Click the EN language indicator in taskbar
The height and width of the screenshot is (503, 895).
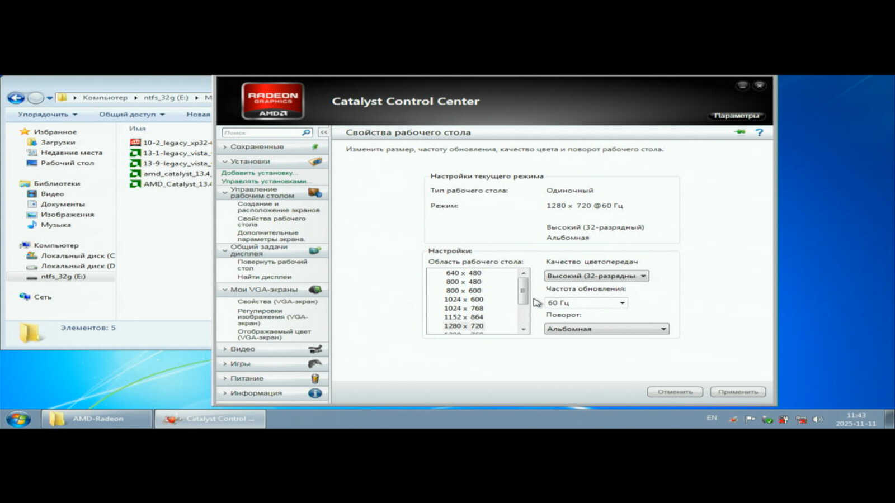(712, 418)
